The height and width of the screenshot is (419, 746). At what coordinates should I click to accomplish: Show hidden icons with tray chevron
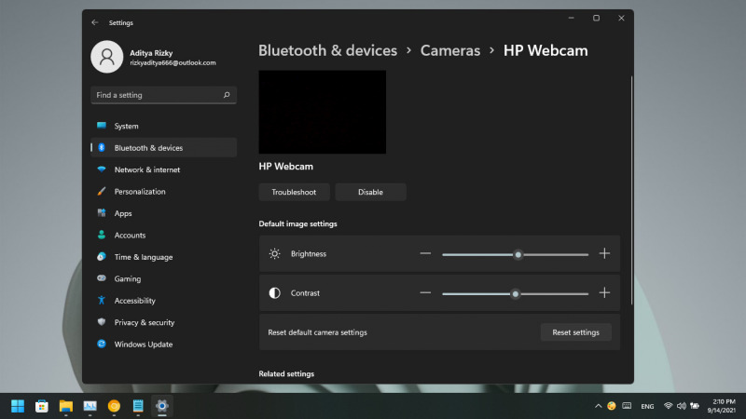coord(598,406)
